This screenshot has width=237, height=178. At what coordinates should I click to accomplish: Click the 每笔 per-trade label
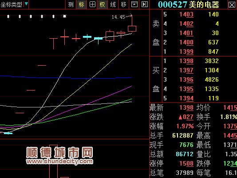203,173
